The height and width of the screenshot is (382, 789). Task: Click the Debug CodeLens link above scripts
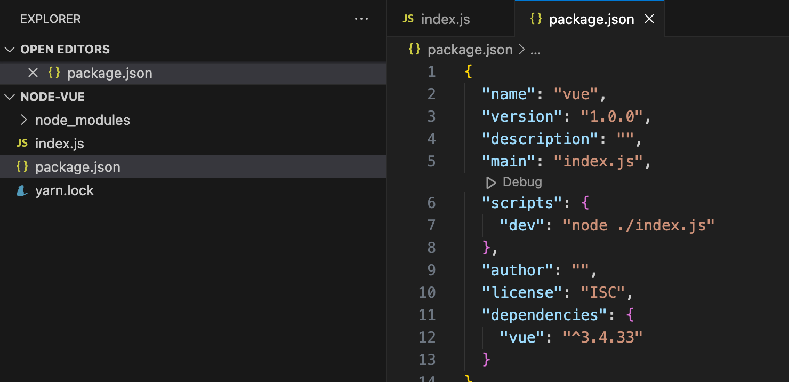point(522,182)
